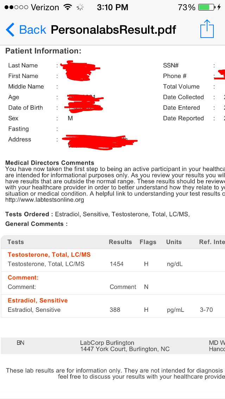Tap the blue Back chevron arrow
Screen dimensions: 225x399
click(x=10, y=30)
